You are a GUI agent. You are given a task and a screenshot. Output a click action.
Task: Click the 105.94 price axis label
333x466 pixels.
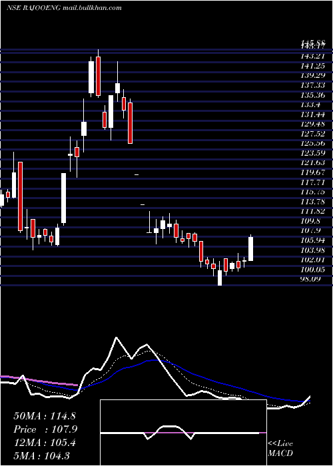[x=313, y=240]
